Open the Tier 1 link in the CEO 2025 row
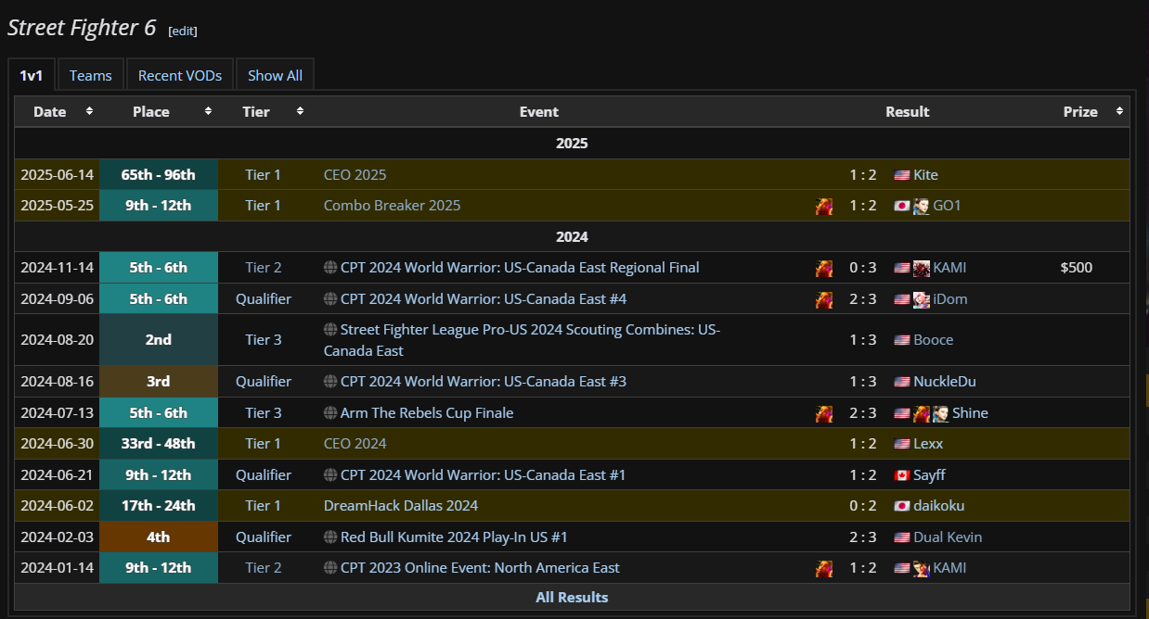This screenshot has height=619, width=1149. tap(264, 175)
